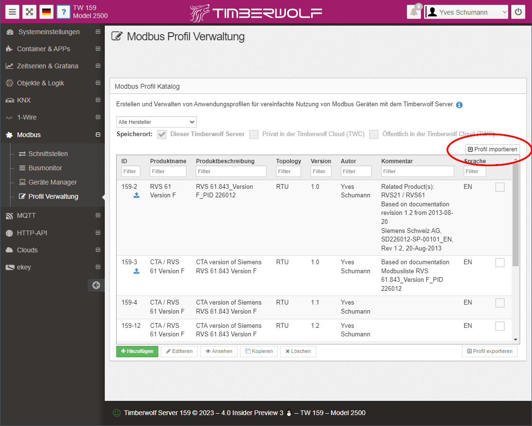The height and width of the screenshot is (426, 532).
Task: Focus the Version filter field
Action: coord(321,171)
